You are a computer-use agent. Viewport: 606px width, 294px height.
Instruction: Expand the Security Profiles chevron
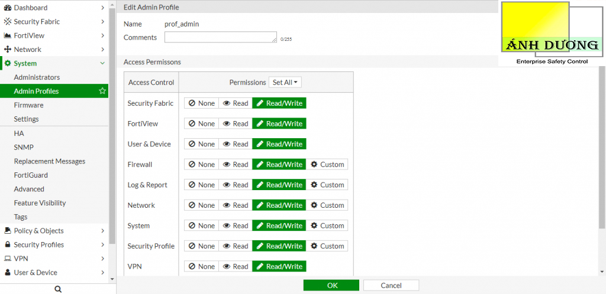(x=102, y=244)
